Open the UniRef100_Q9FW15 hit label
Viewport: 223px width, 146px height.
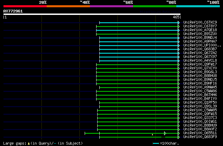(200, 114)
